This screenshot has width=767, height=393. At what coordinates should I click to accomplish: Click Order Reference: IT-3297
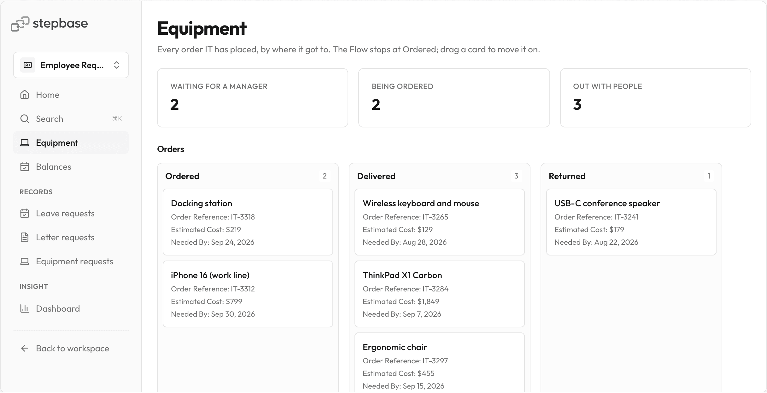405,361
